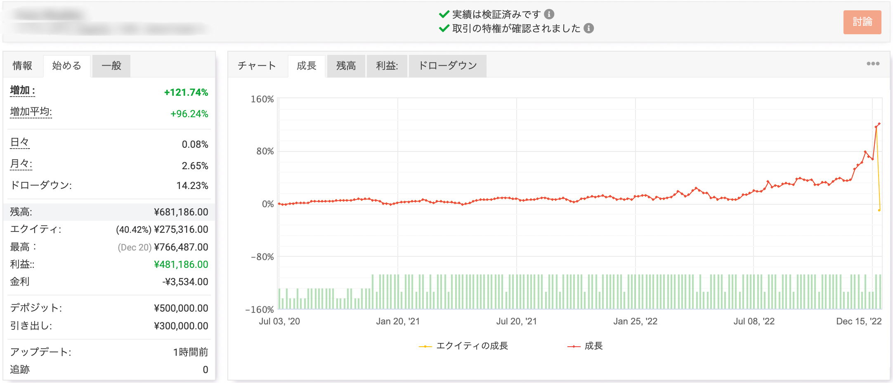Click the Jan 20, '21 axis label
The image size is (893, 383).
[x=398, y=322]
